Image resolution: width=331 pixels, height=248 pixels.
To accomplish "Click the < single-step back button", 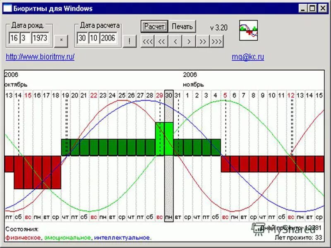I will pos(175,41).
